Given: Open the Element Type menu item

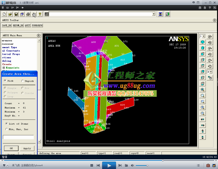Looking at the screenshot, I should pyautogui.click(x=9, y=47).
